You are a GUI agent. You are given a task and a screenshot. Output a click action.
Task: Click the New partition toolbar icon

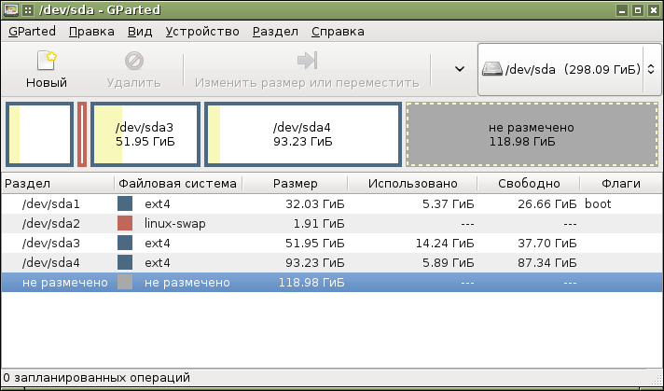47,61
